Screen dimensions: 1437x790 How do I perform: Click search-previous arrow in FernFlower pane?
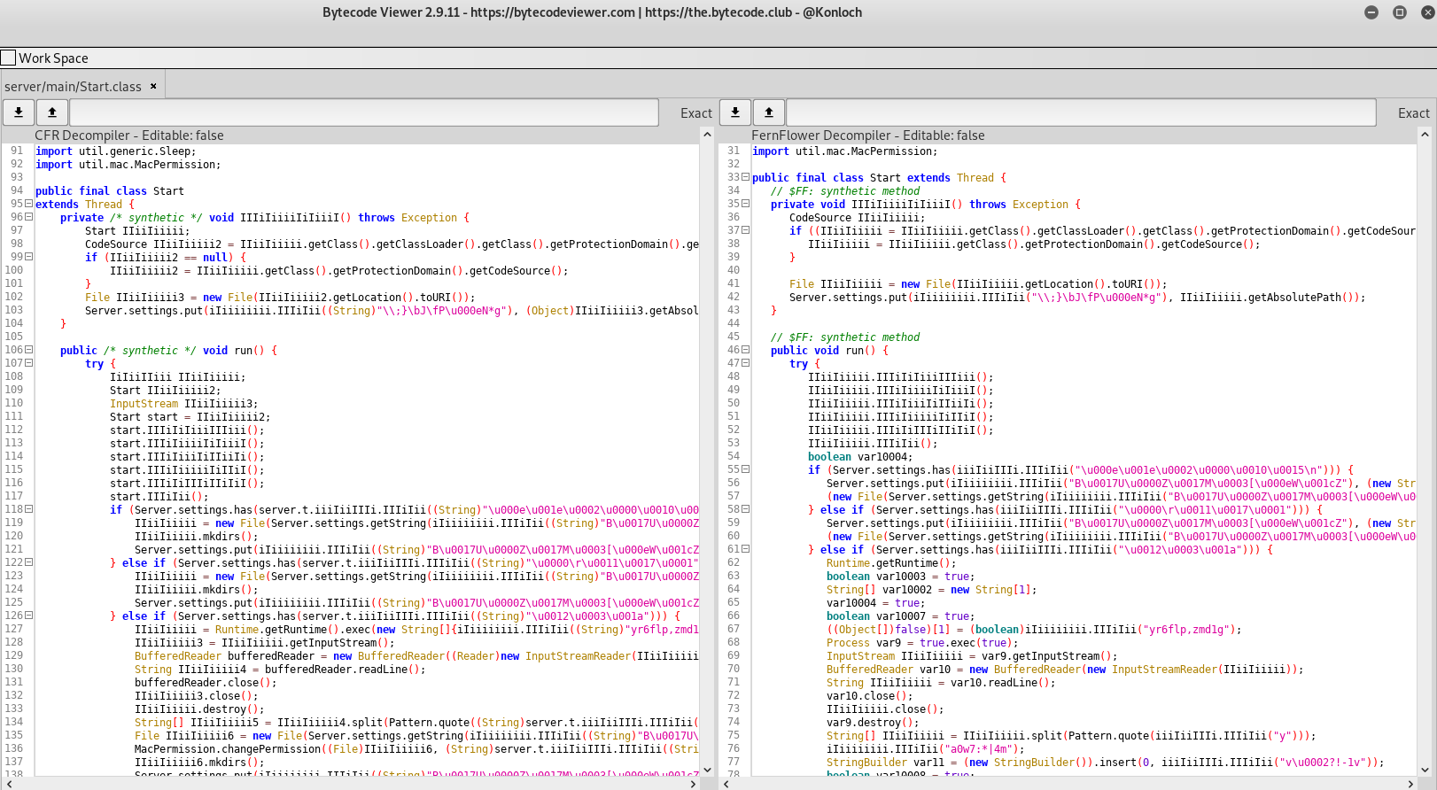coord(769,112)
